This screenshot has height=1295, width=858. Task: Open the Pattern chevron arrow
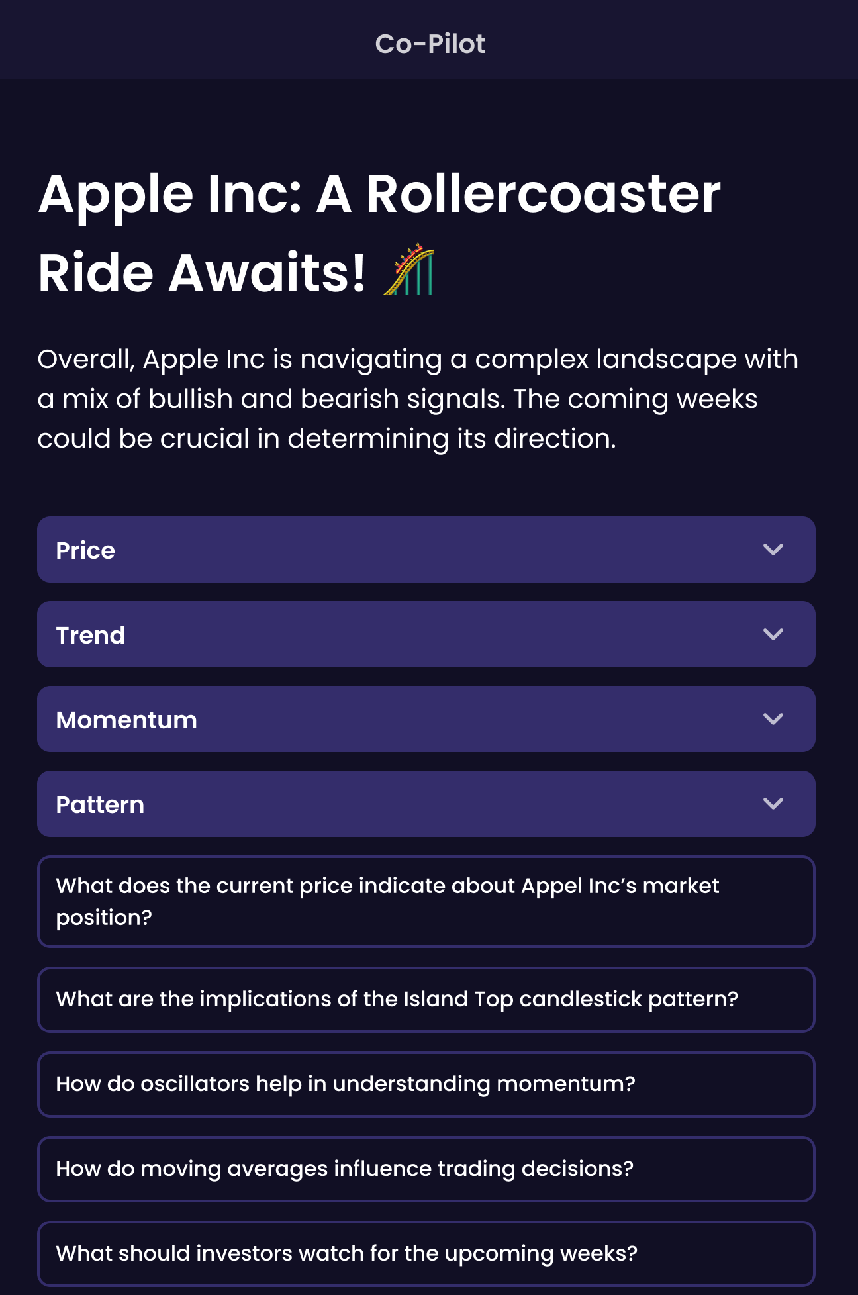coord(773,804)
